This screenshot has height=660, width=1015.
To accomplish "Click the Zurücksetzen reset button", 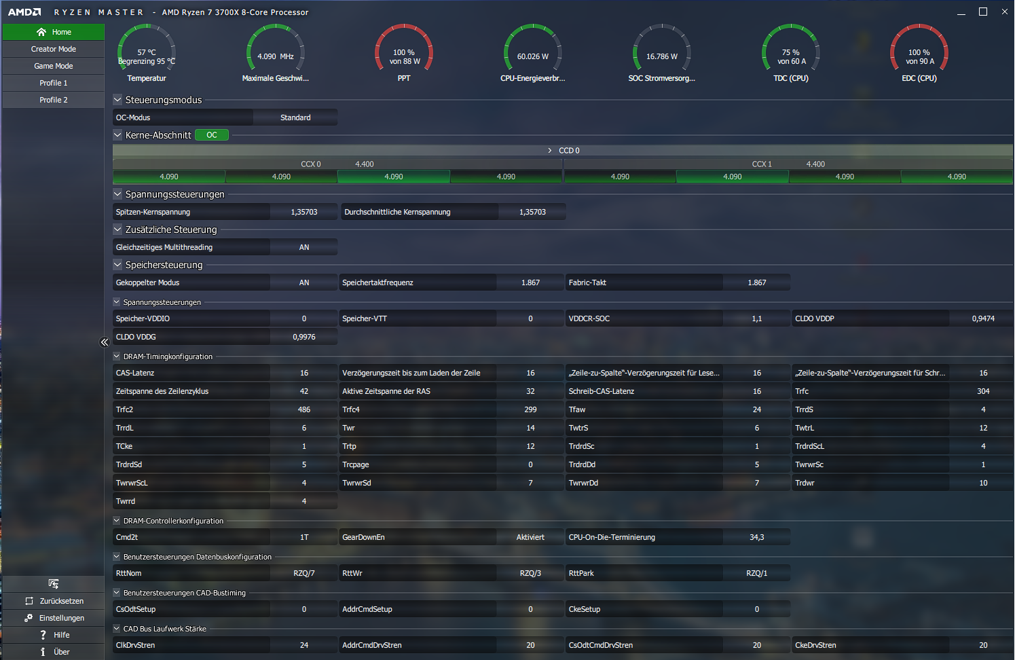I will [x=53, y=601].
